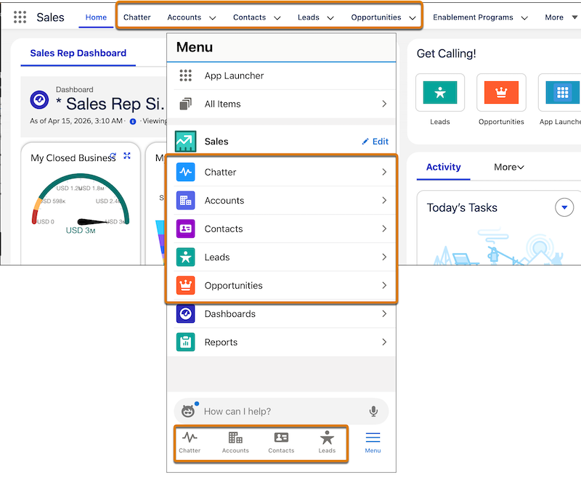The width and height of the screenshot is (581, 478).
Task: Click the dashboard gauge icon beside Sales Rep title
Action: (39, 100)
